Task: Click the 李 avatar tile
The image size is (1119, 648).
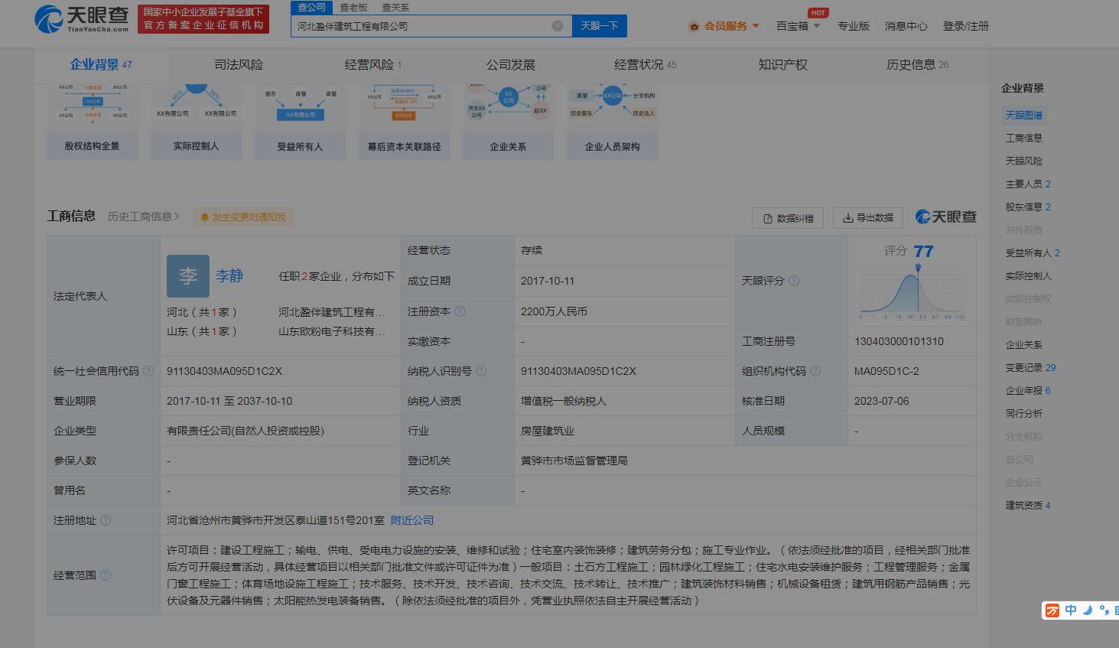Action: (x=188, y=276)
